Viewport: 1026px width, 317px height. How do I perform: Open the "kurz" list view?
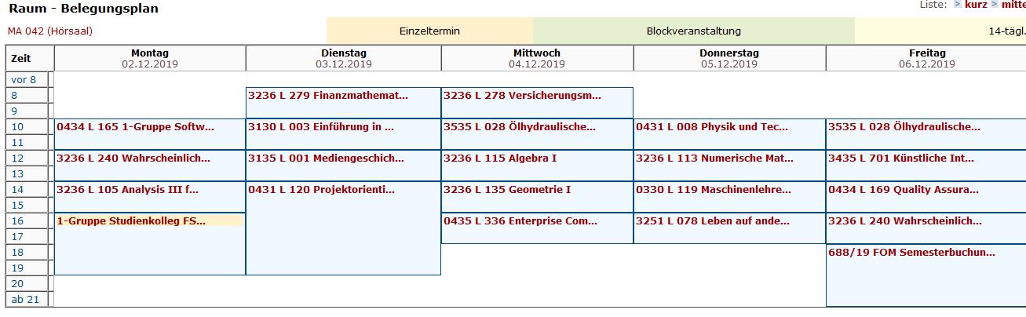[976, 5]
